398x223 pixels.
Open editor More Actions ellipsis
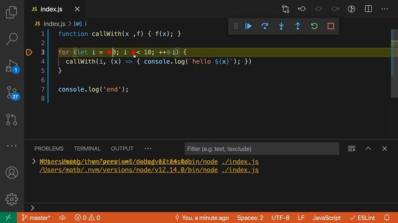(x=384, y=9)
